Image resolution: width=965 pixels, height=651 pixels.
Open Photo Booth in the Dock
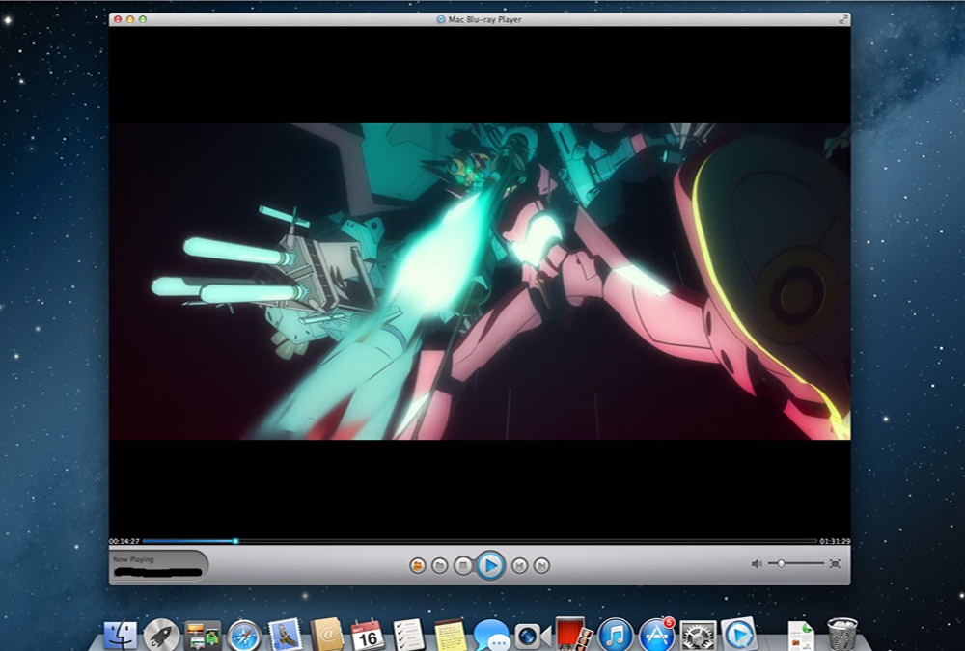pos(572,633)
